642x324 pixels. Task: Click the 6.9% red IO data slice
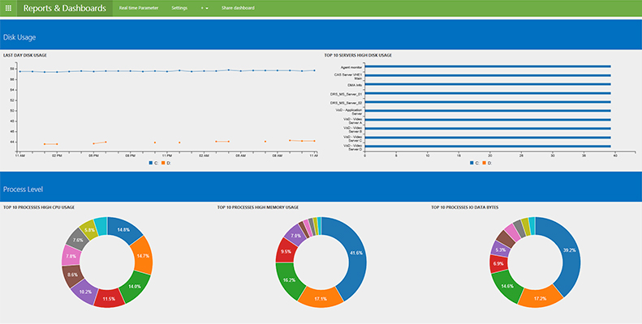point(498,264)
